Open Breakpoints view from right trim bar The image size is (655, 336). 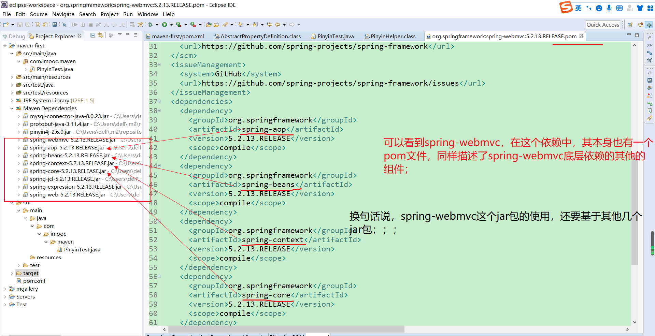649,53
